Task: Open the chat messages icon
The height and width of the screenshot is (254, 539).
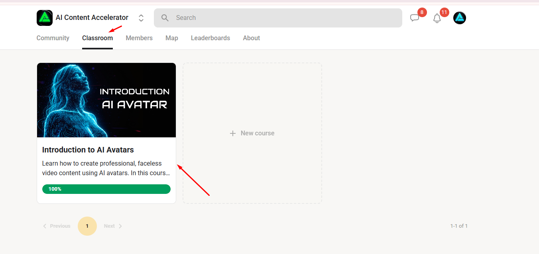Action: click(415, 18)
